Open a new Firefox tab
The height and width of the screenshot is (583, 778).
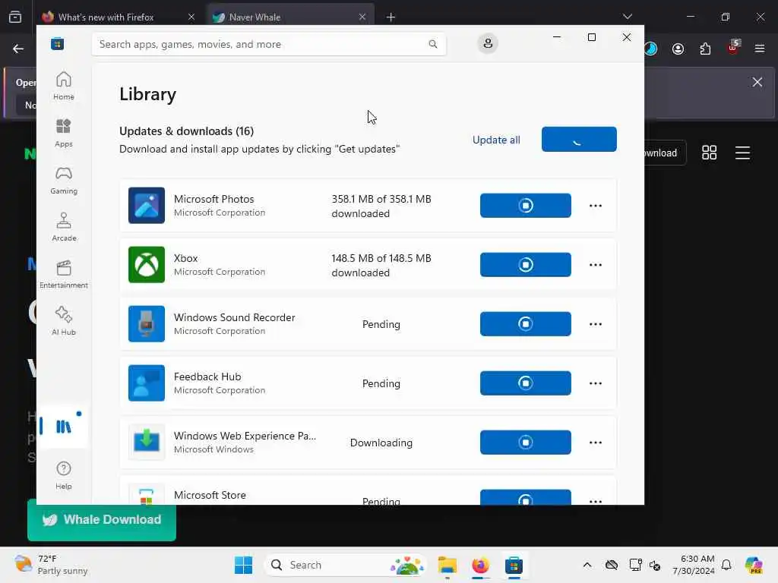pos(391,17)
